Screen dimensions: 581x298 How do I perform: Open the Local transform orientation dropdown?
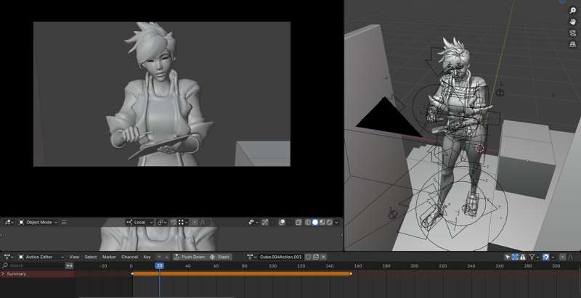click(x=139, y=222)
